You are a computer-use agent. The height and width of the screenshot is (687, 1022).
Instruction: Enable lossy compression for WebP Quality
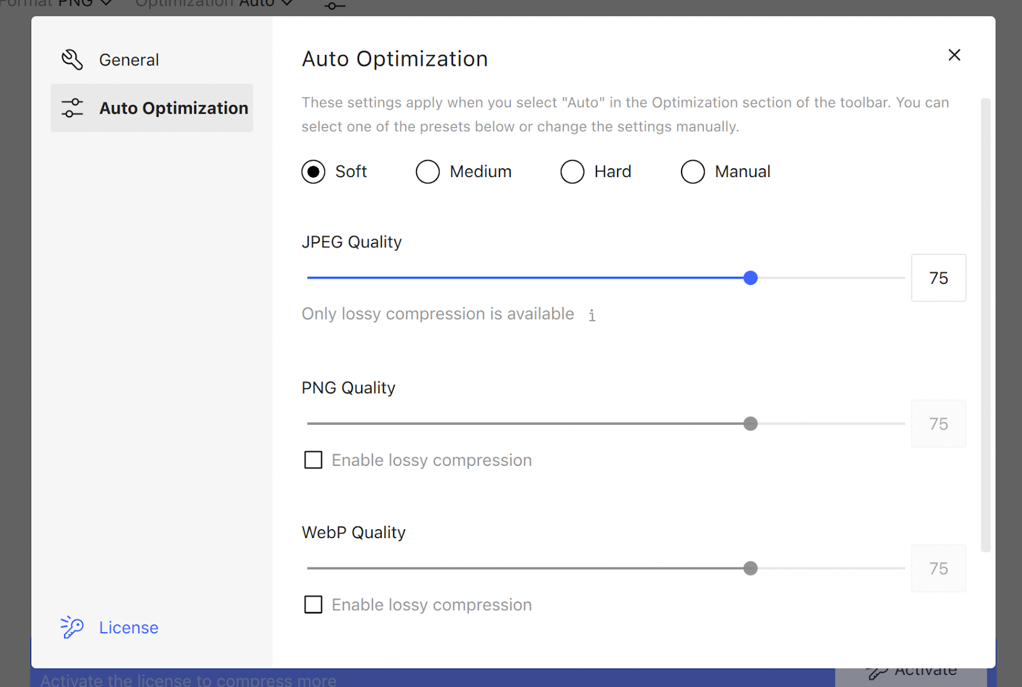click(x=314, y=605)
